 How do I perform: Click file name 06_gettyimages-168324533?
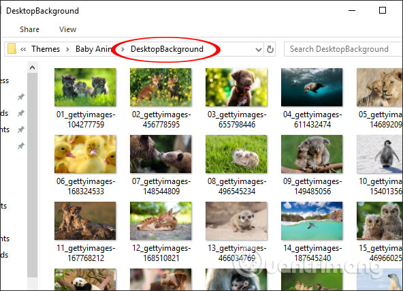click(86, 186)
